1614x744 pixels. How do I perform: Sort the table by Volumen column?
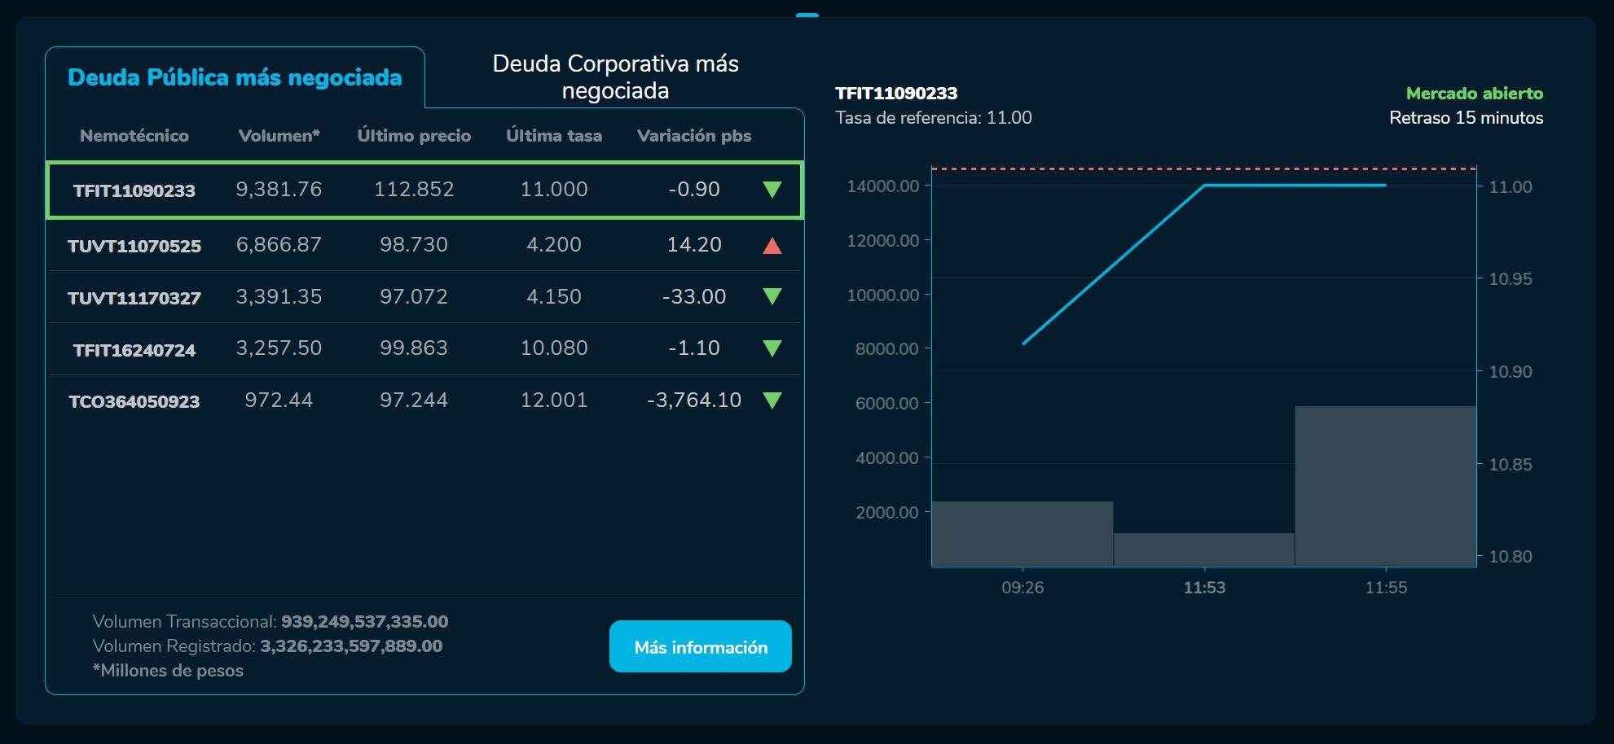pyautogui.click(x=278, y=135)
